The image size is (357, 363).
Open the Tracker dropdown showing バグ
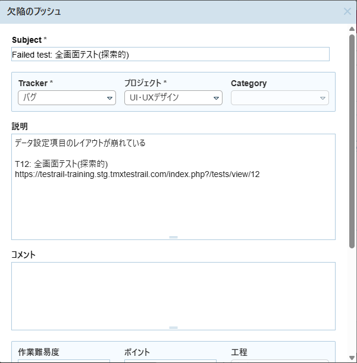tap(67, 98)
